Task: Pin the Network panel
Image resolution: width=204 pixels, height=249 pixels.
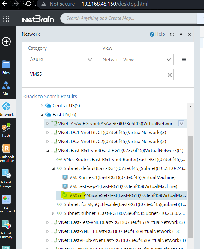Action: click(x=181, y=34)
